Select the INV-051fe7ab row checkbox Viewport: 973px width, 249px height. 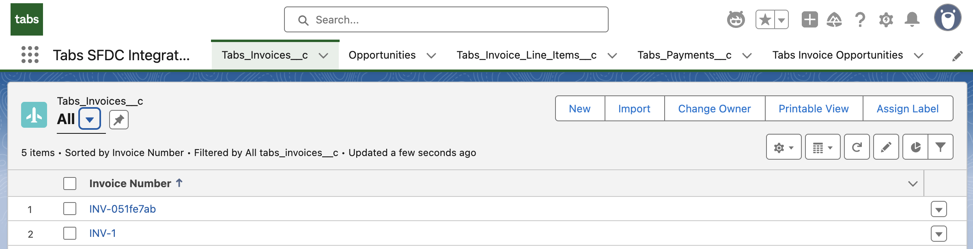coord(70,209)
